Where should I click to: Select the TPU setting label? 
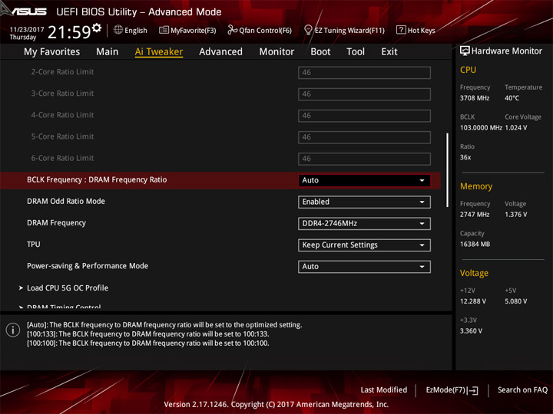pos(34,245)
